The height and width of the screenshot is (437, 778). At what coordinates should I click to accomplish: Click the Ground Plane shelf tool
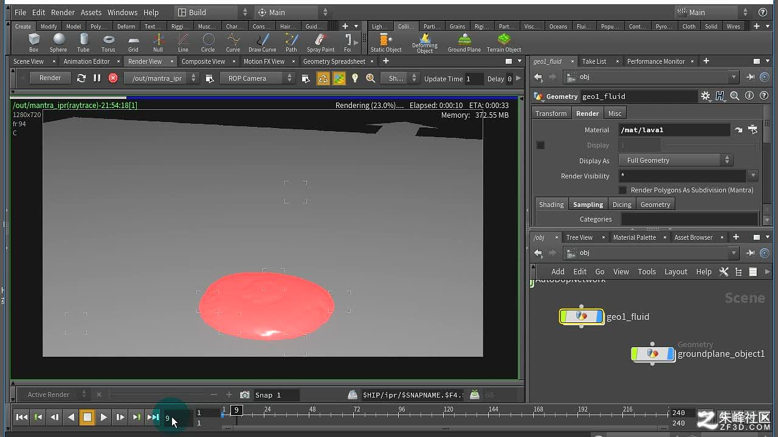coord(464,43)
